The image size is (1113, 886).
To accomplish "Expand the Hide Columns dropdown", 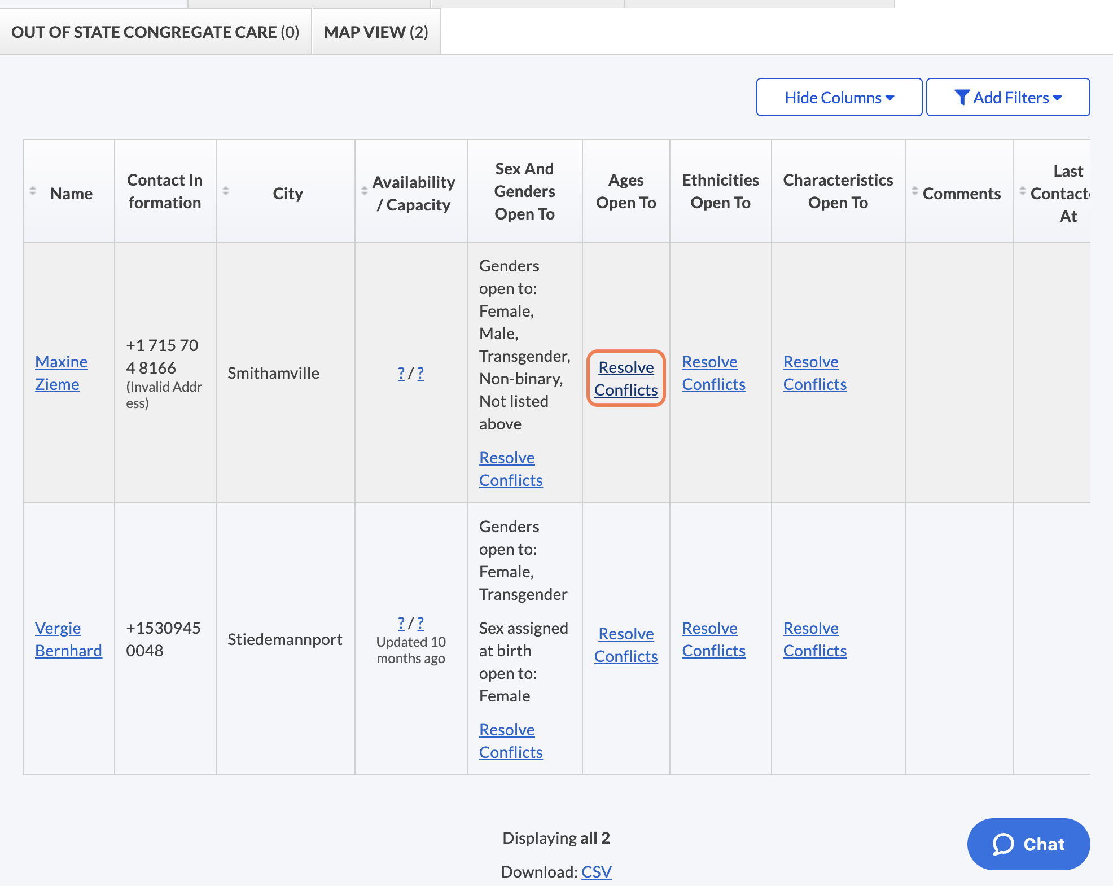I will click(839, 98).
